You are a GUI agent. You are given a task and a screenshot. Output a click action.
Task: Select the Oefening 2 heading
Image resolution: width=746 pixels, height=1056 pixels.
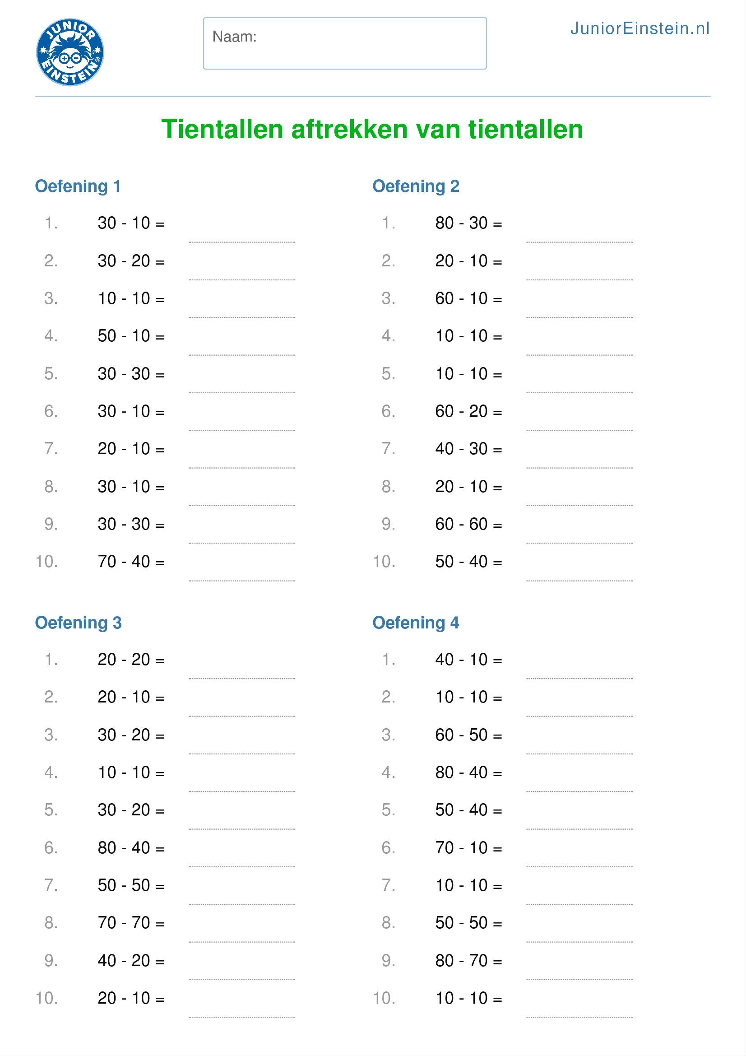416,186
